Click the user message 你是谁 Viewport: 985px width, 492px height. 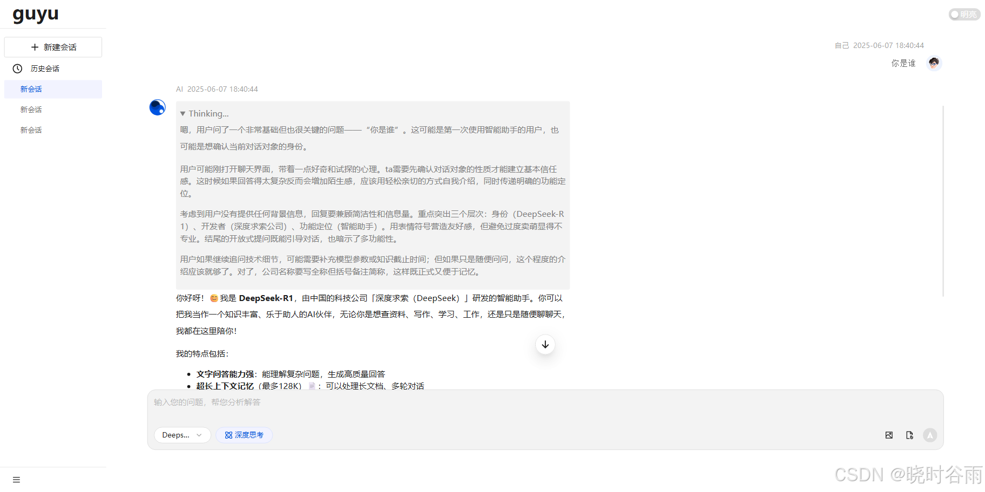point(903,63)
